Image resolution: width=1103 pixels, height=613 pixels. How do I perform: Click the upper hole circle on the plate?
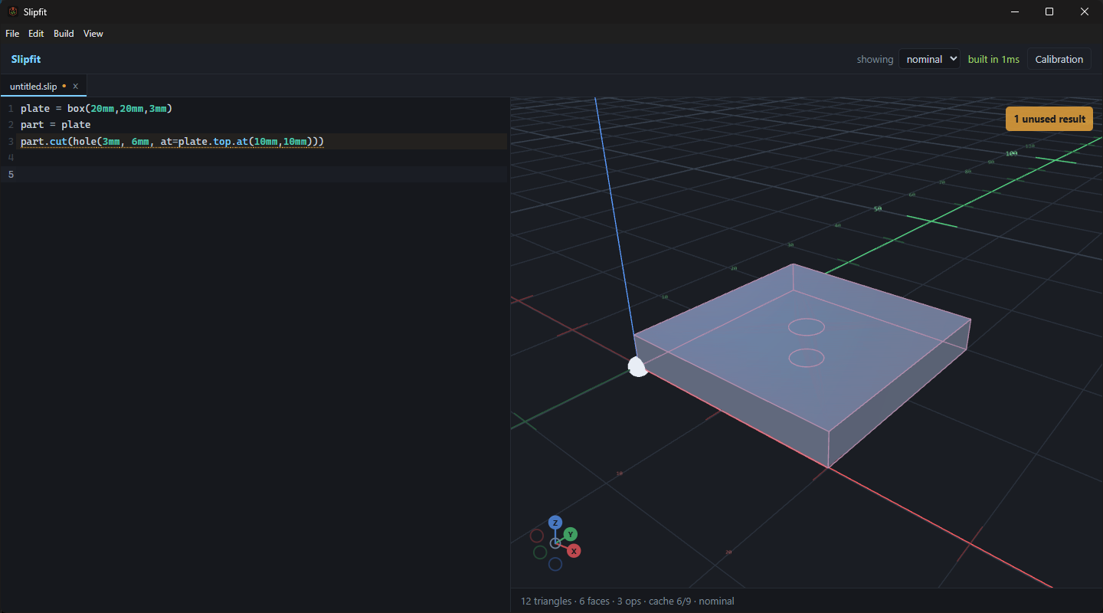(x=807, y=327)
